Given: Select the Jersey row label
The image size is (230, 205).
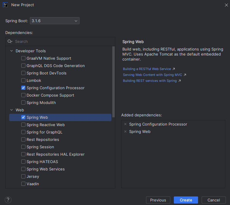Looking at the screenshot, I should tap(33, 176).
